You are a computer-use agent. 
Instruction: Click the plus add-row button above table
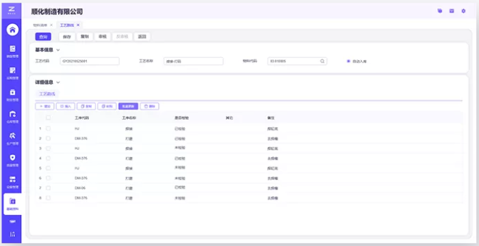coord(44,106)
